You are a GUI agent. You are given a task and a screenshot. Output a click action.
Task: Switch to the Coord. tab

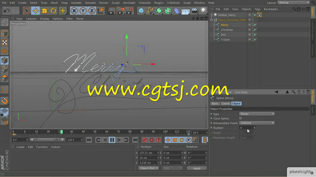226,103
